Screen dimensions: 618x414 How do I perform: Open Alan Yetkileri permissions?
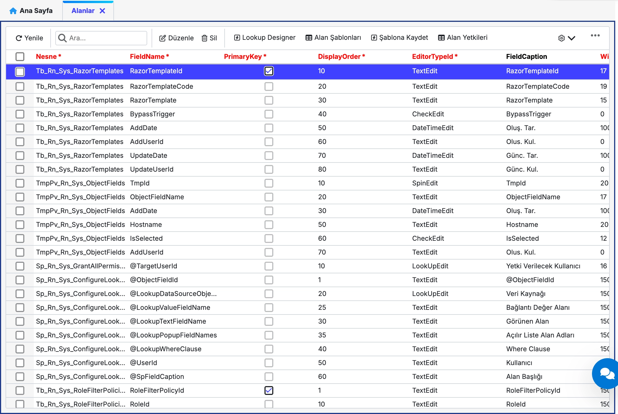tap(463, 38)
